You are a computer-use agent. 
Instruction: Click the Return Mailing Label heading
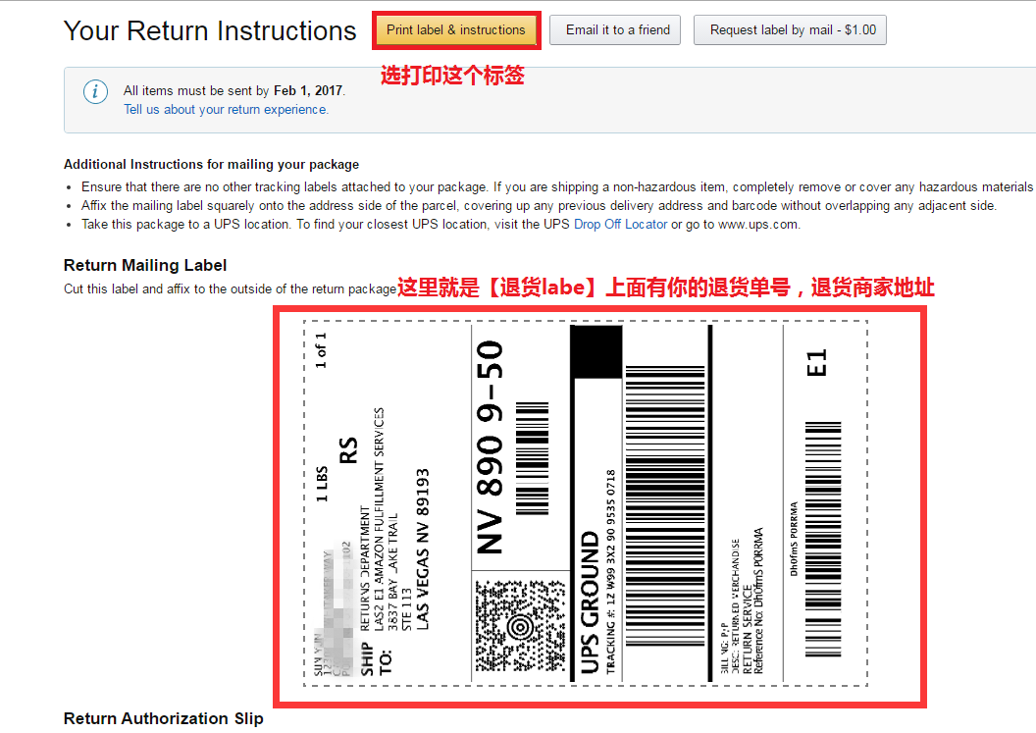(144, 265)
